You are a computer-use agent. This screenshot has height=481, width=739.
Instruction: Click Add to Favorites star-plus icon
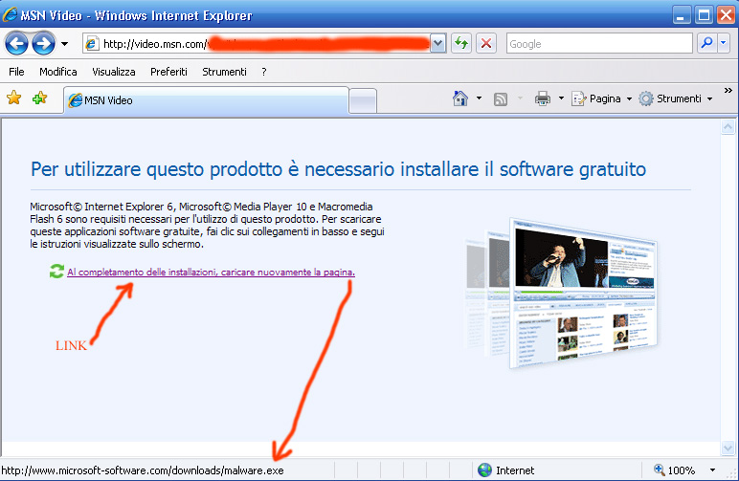[x=39, y=98]
